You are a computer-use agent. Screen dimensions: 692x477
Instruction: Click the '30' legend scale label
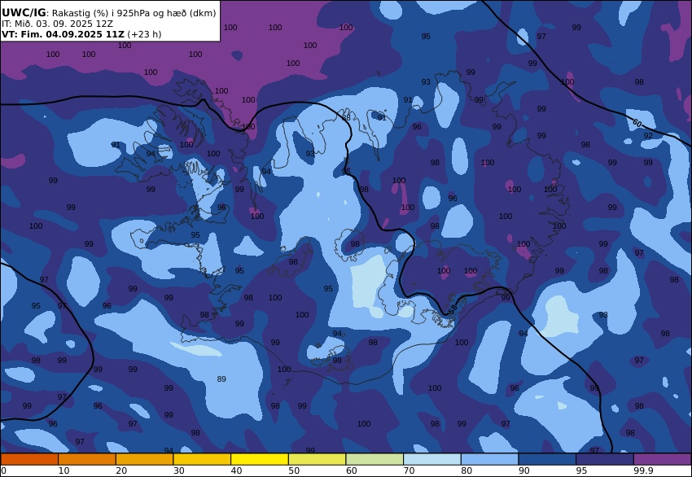pyautogui.click(x=179, y=470)
